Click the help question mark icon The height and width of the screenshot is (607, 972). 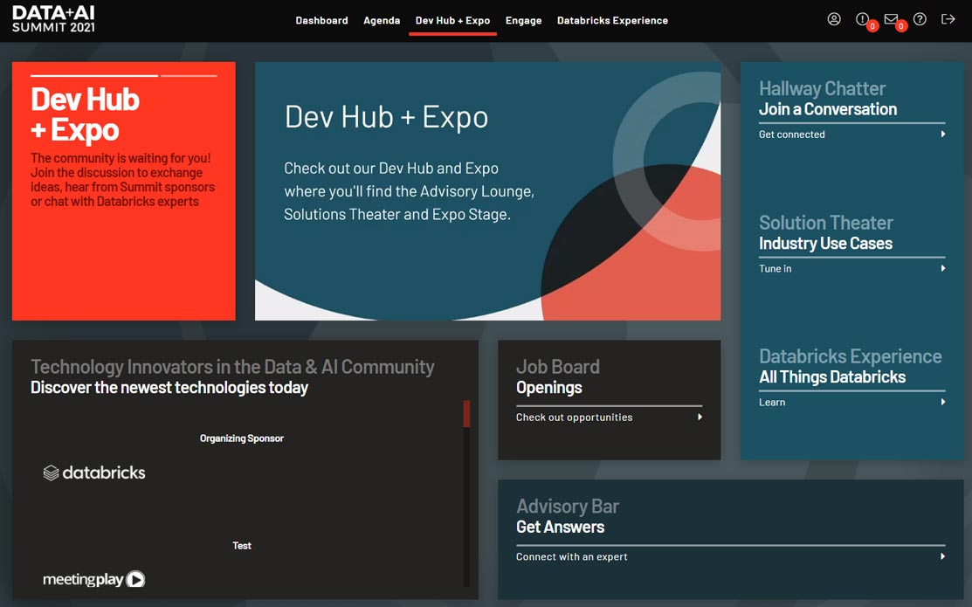pyautogui.click(x=920, y=19)
